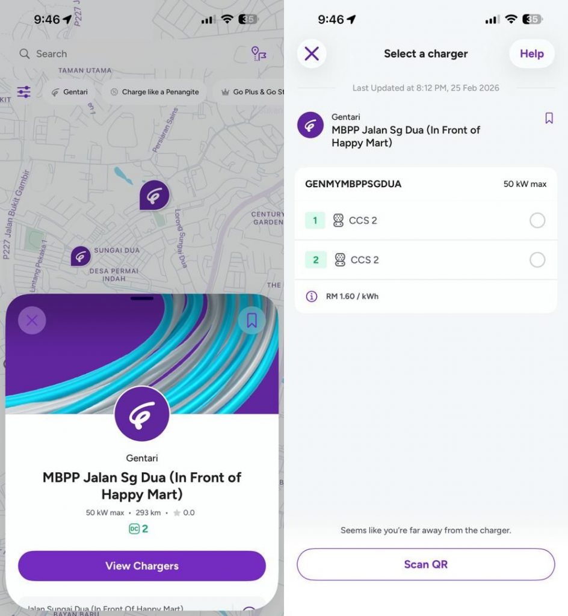This screenshot has width=568, height=616.
Task: Select connector 1 CCS 2 radio button
Action: point(537,220)
